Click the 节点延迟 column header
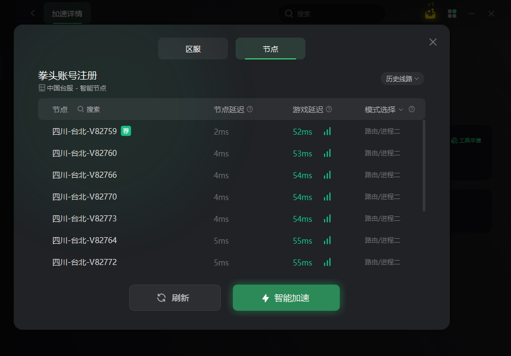Viewport: 511px width, 356px height. [229, 110]
